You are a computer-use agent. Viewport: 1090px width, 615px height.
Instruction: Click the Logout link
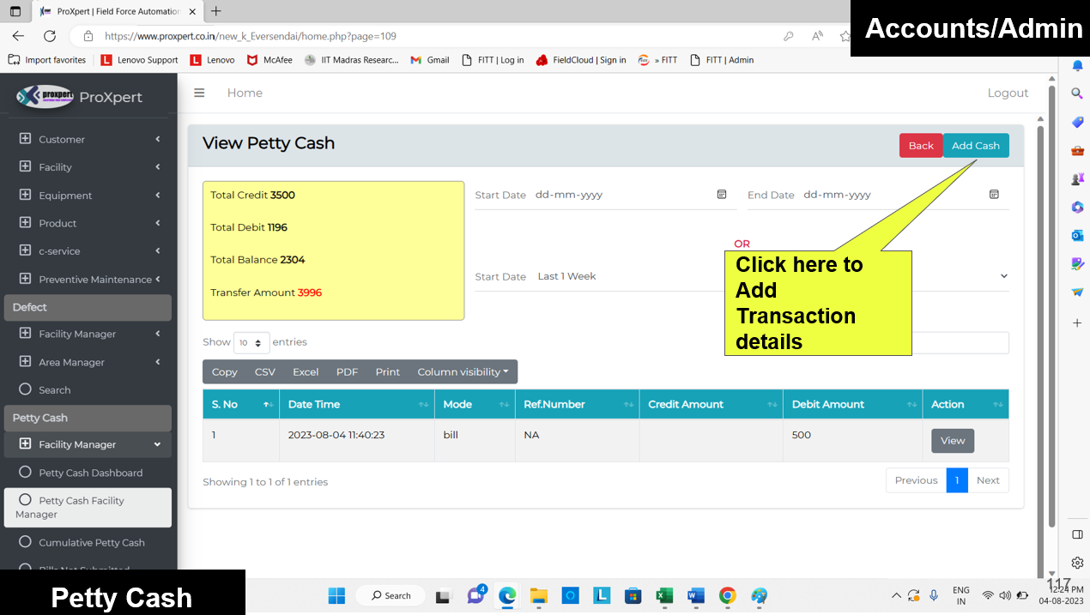1008,93
